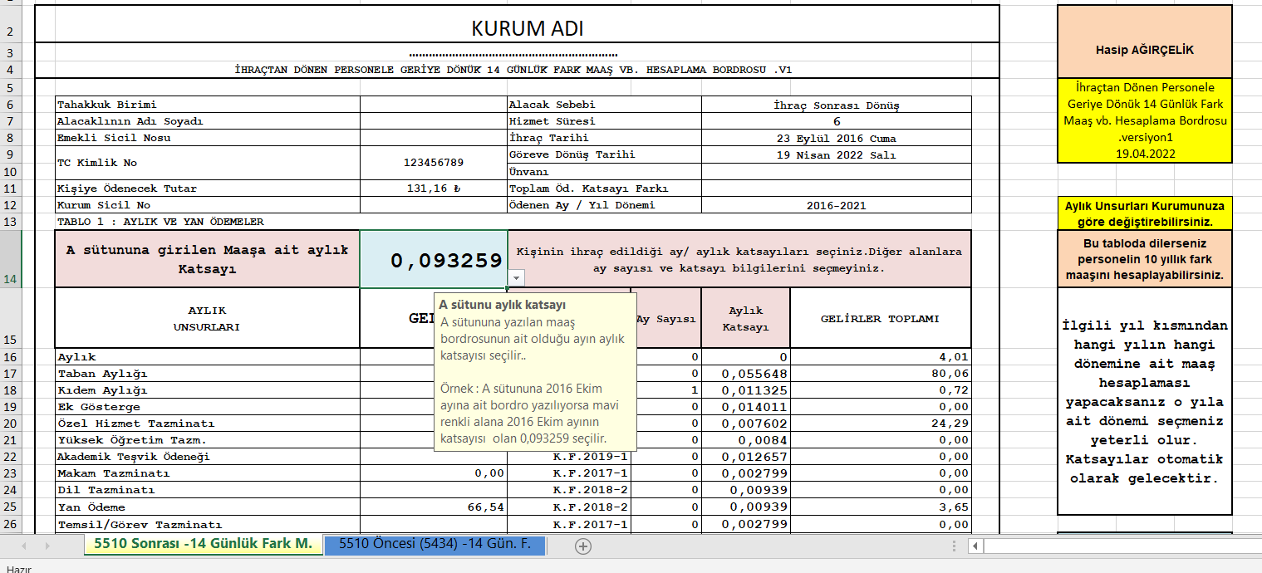
Task: Click the horizontal scrollbar left arrow
Action: click(976, 546)
